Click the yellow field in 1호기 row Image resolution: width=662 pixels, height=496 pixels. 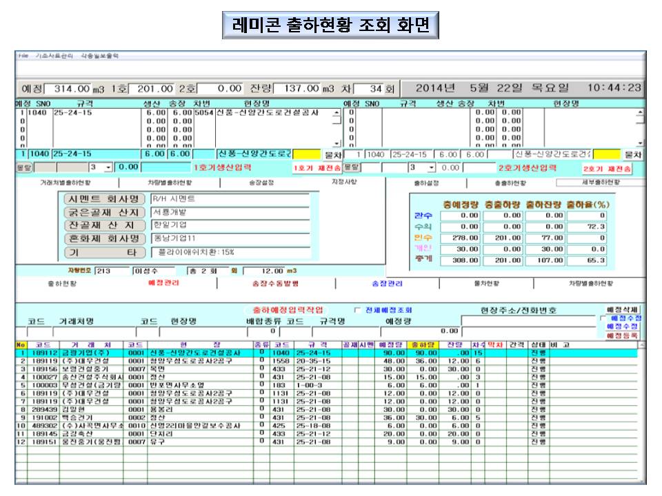click(307, 154)
